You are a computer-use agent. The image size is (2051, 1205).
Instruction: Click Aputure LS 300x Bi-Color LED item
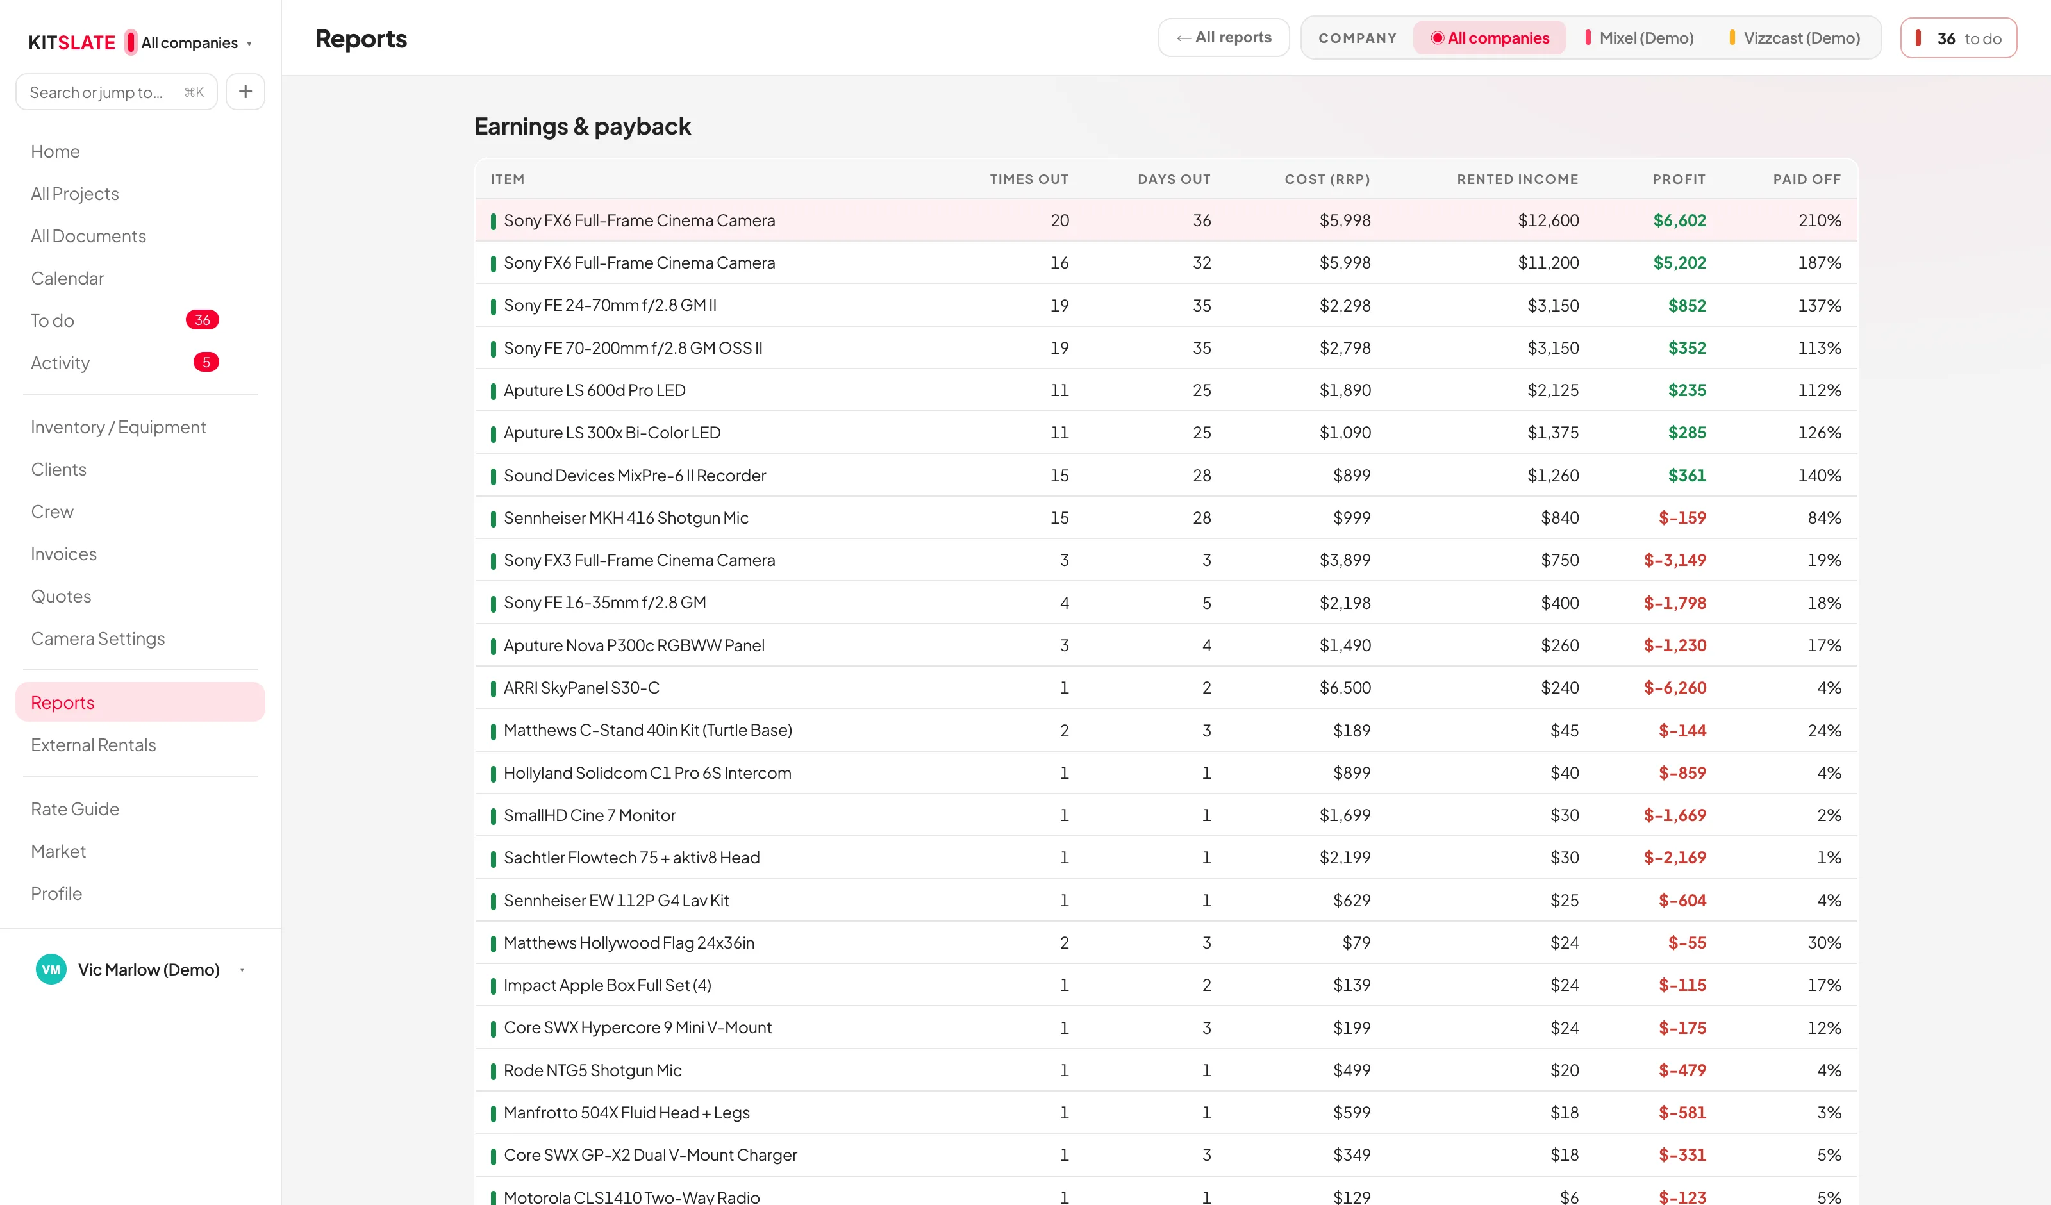[x=612, y=433]
